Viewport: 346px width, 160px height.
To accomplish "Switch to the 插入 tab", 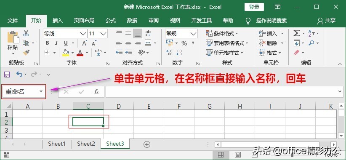I will [x=58, y=21].
